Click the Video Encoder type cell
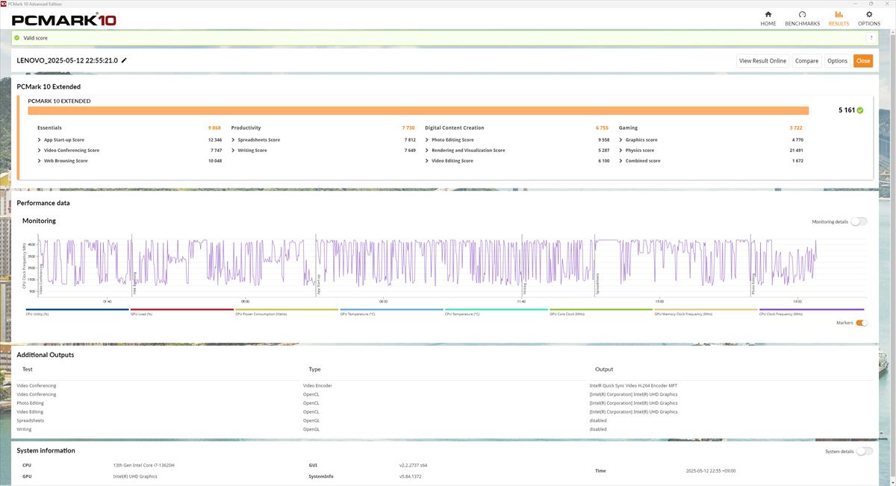Viewport: 896px width, 486px height. (x=317, y=385)
